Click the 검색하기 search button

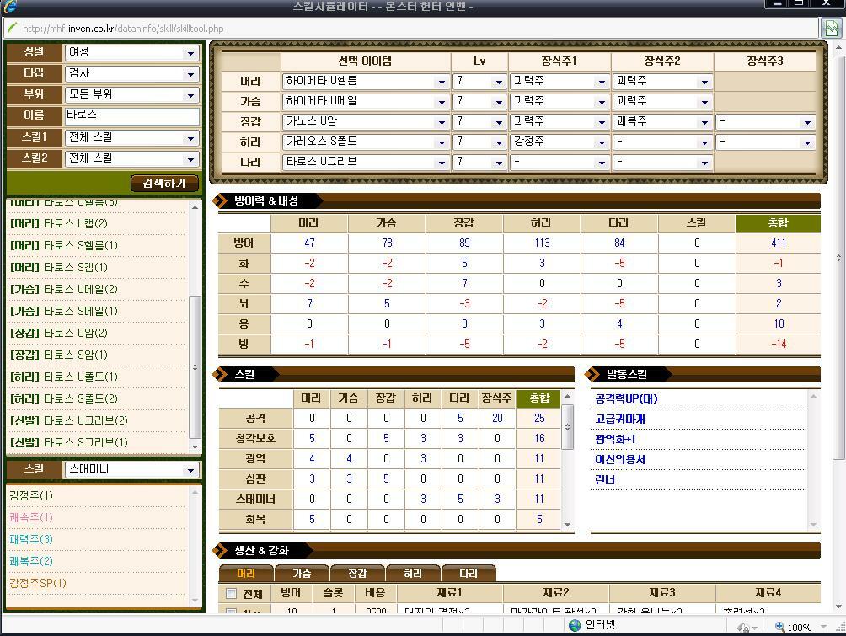tap(164, 183)
